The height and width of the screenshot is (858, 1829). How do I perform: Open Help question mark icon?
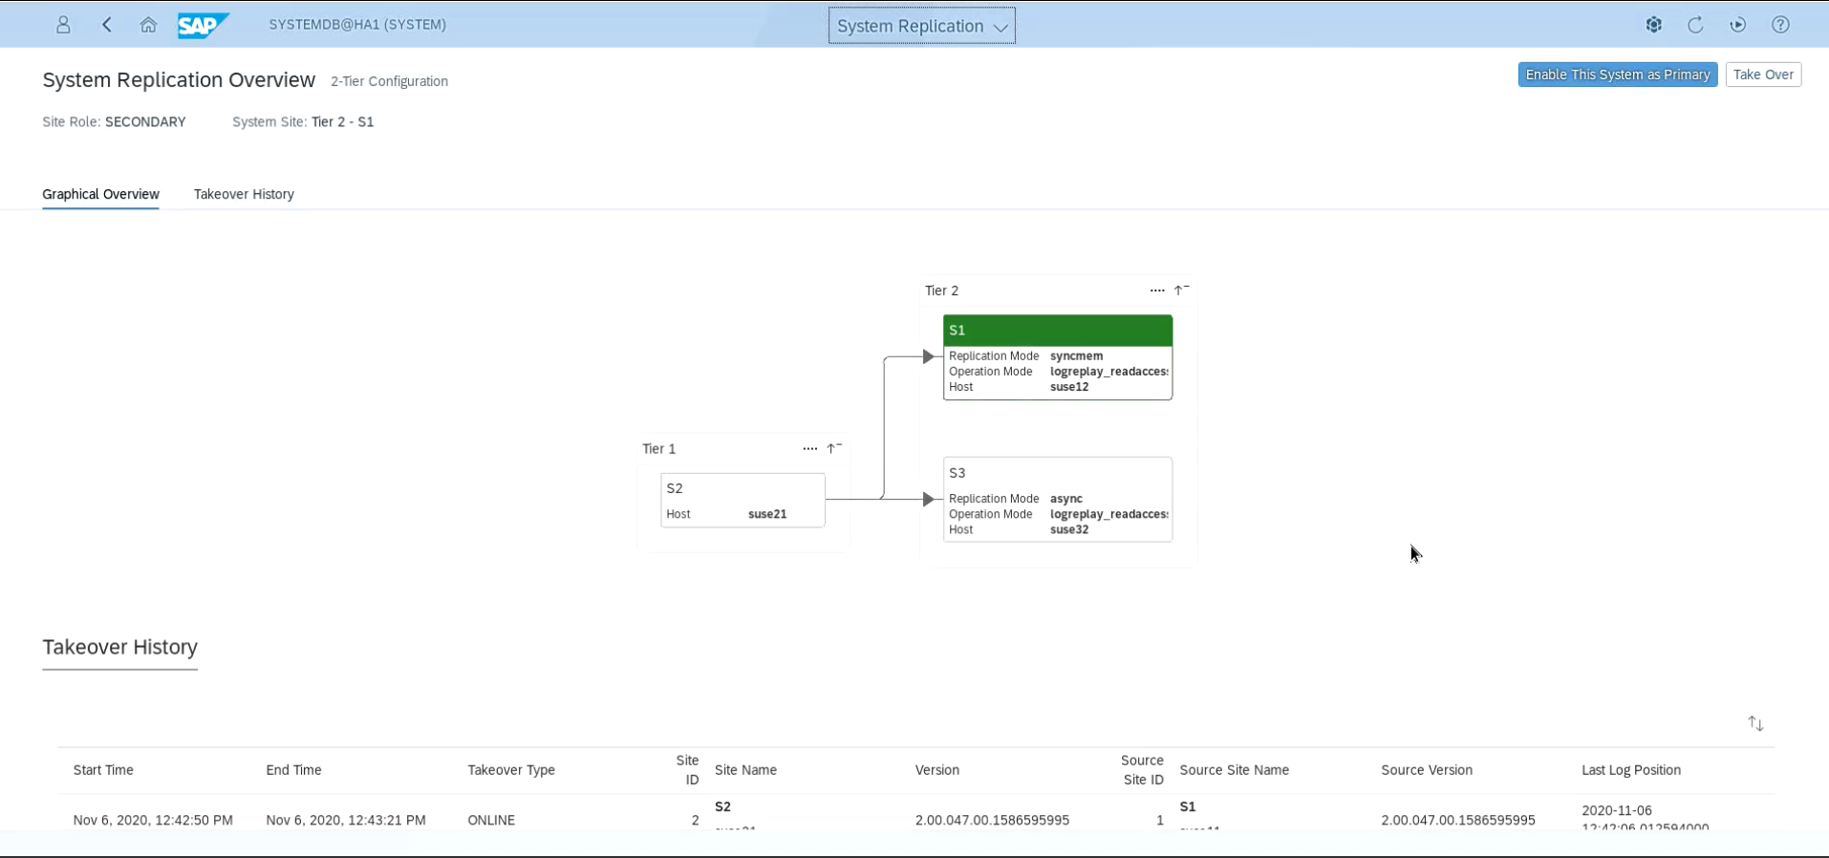click(1780, 25)
